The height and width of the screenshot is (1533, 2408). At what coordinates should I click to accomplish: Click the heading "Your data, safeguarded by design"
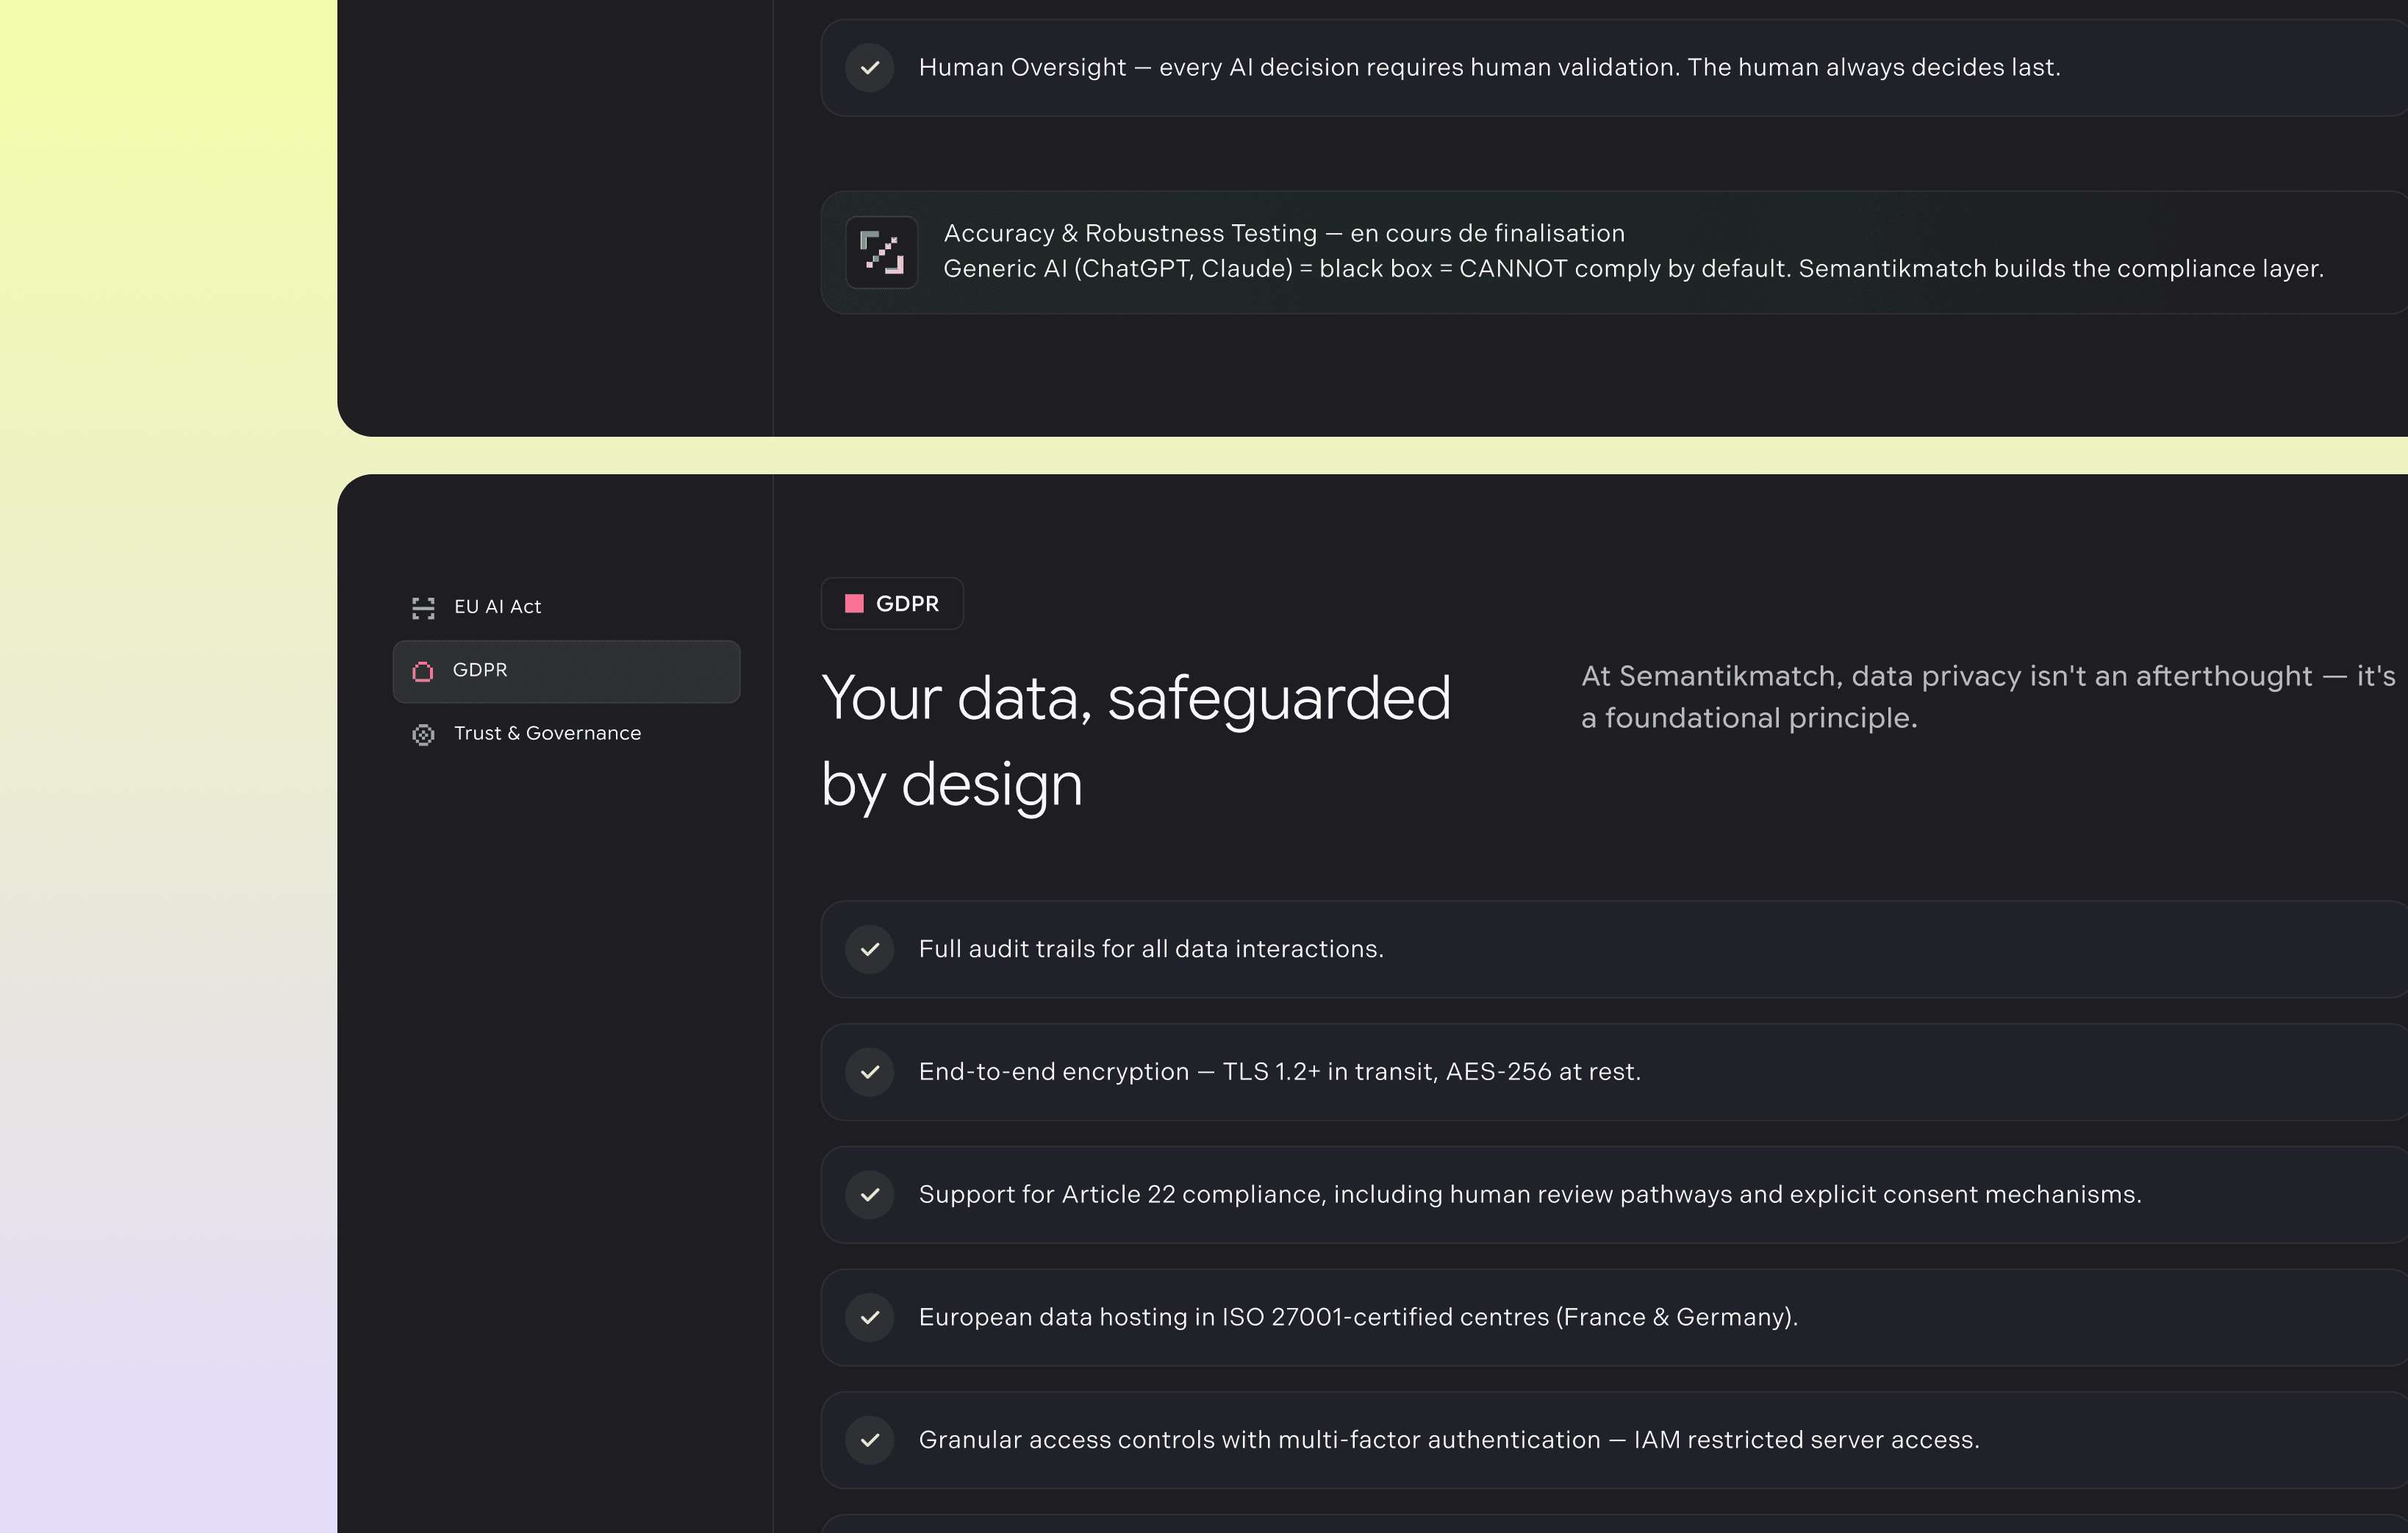click(1136, 740)
